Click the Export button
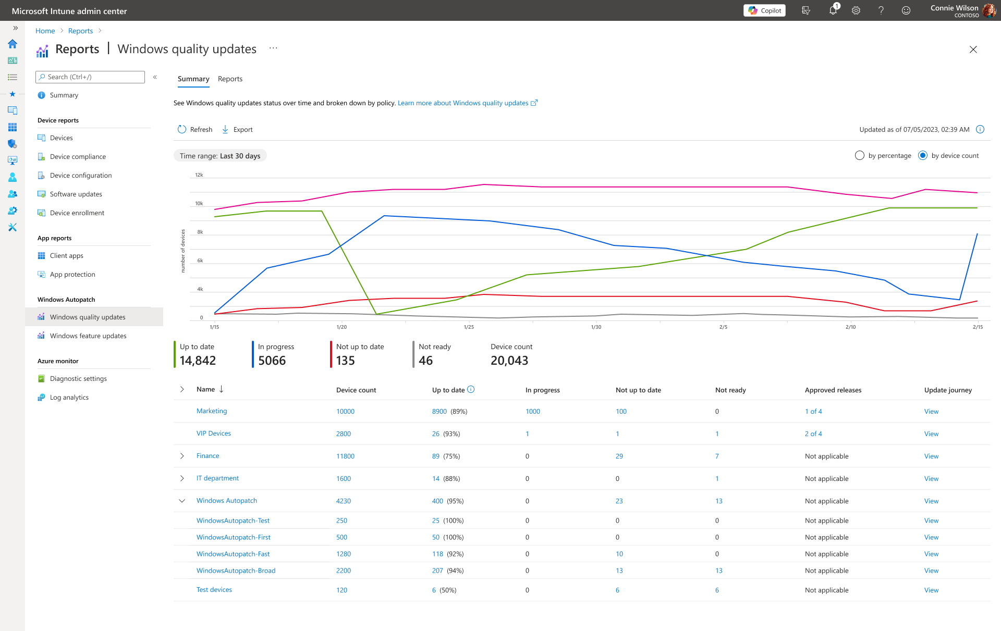 [237, 129]
